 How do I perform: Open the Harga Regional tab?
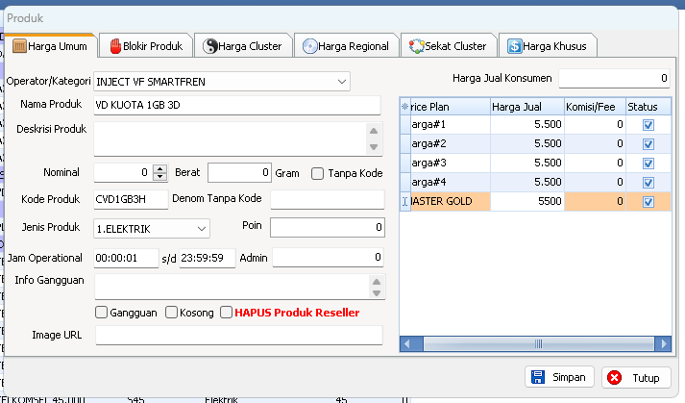pos(346,46)
